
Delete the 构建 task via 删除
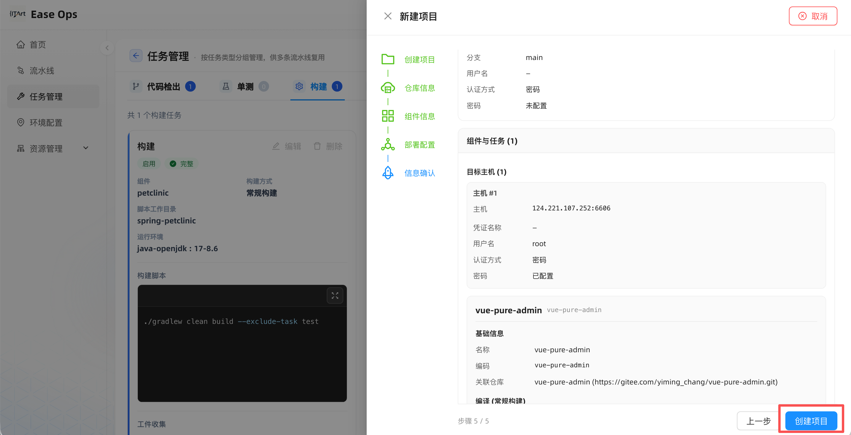[328, 146]
